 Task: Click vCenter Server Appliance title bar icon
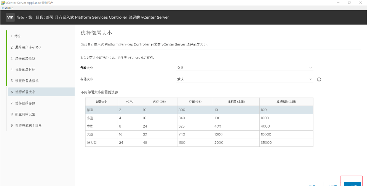click(x=3, y=3)
